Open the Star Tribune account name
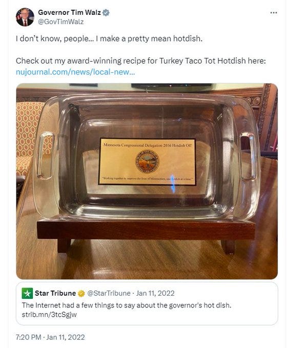The height and width of the screenshot is (348, 287). pos(55,293)
